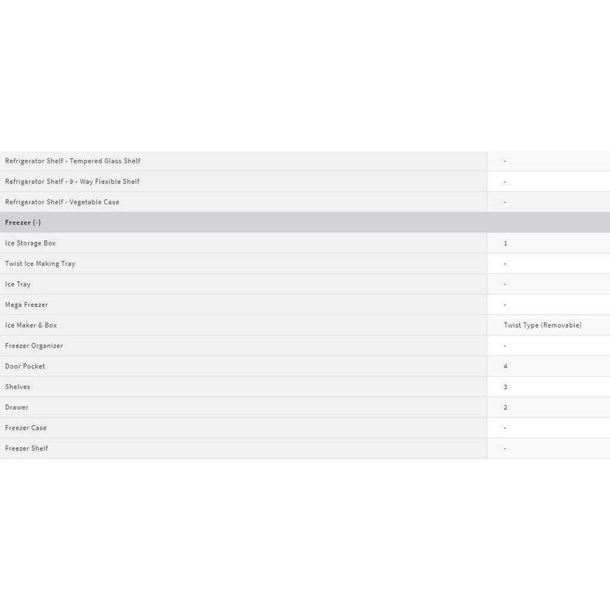This screenshot has height=610, width=610.
Task: Select the Drawer value 2
Action: pyautogui.click(x=506, y=407)
